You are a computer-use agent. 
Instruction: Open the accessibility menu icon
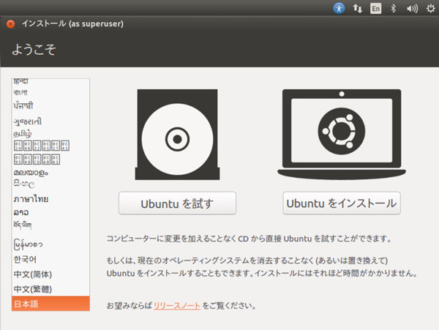tap(339, 8)
